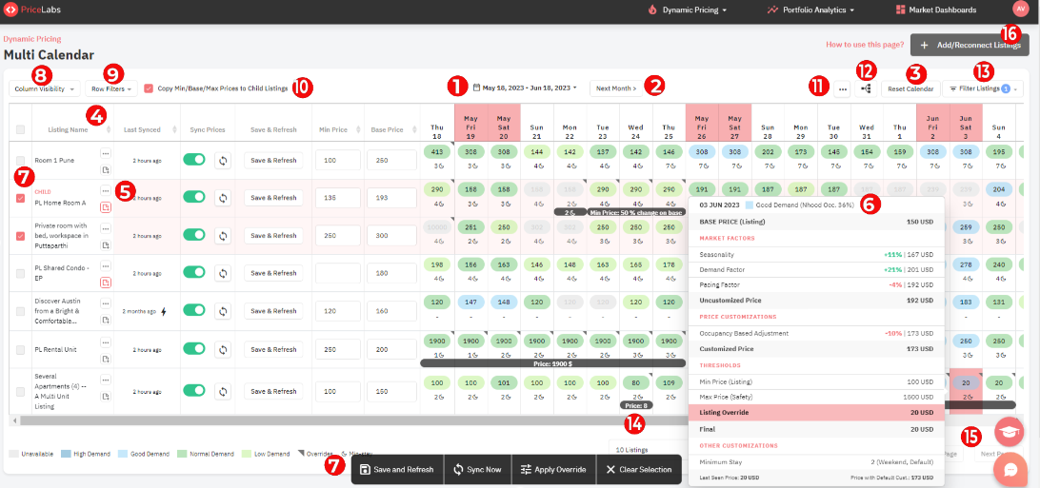Image resolution: width=1040 pixels, height=488 pixels.
Task: Click the Reset Calendar button
Action: tap(910, 88)
